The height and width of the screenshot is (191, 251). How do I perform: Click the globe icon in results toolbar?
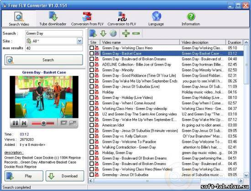click(x=113, y=33)
